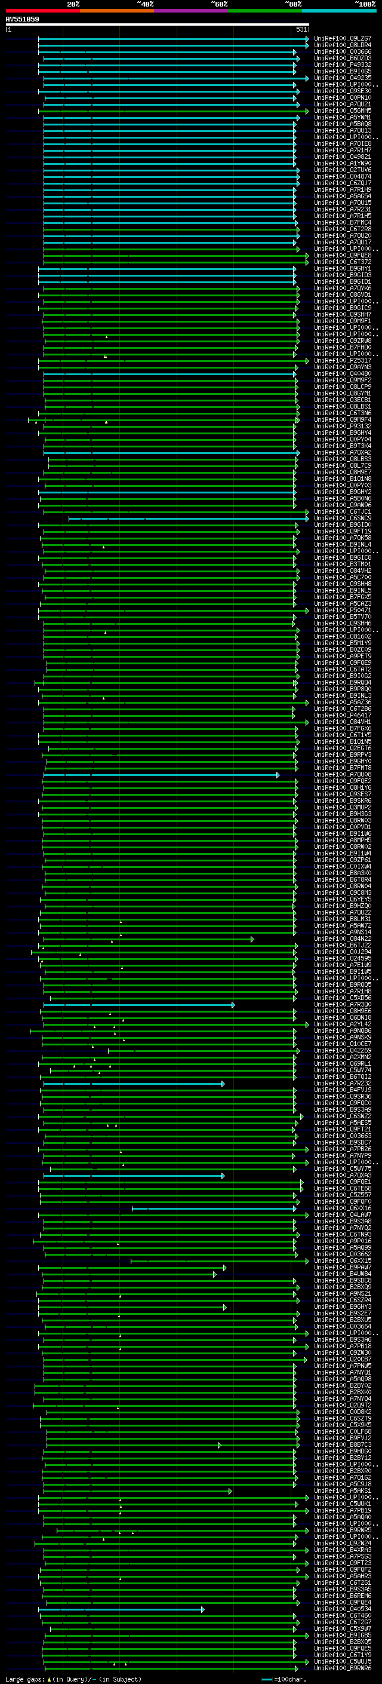Select hit label UniRef100_P49332
382x1684 pixels.
tap(343, 65)
